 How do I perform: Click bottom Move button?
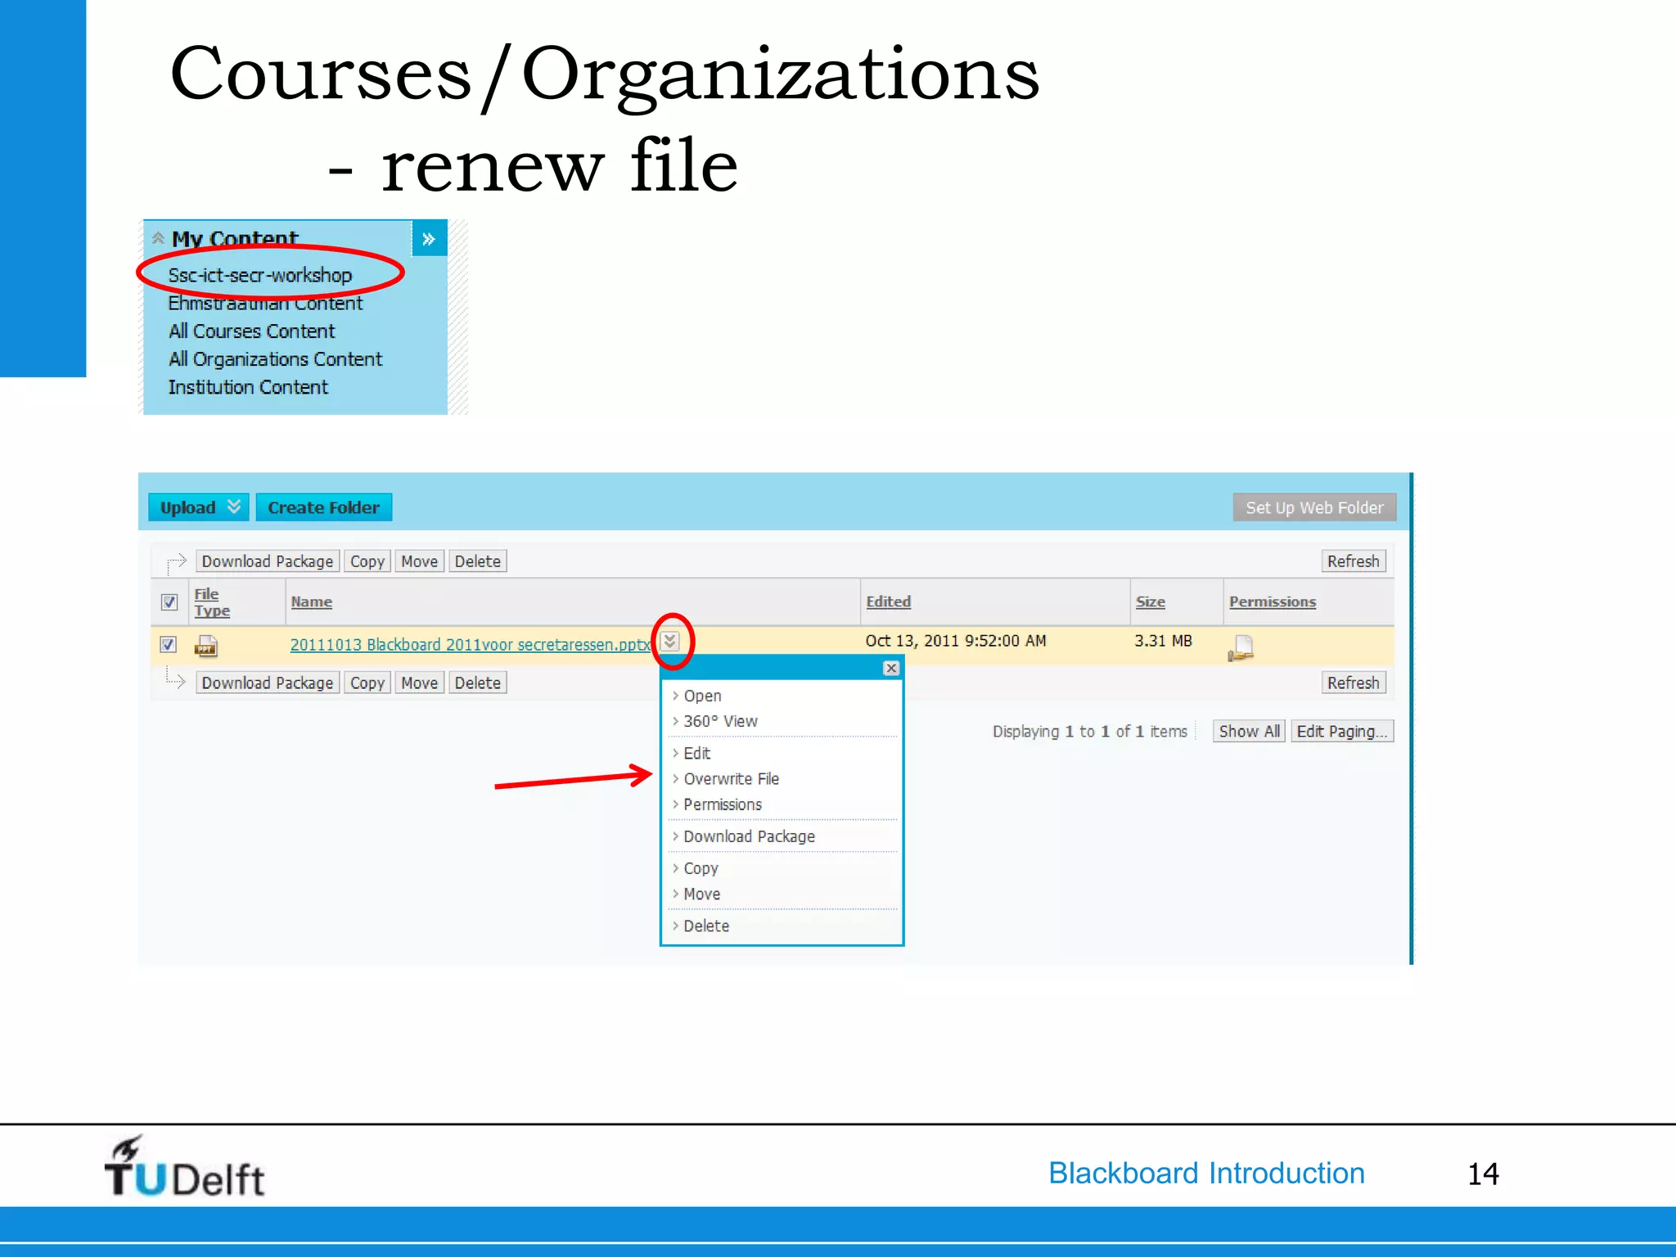point(420,683)
